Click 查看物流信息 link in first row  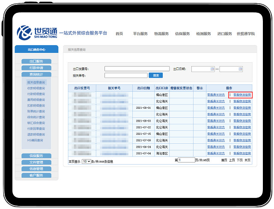click(x=242, y=95)
